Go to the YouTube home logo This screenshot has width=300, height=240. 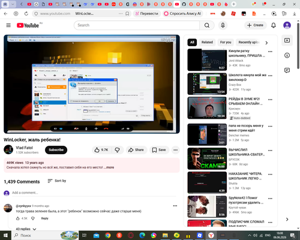coord(28,25)
